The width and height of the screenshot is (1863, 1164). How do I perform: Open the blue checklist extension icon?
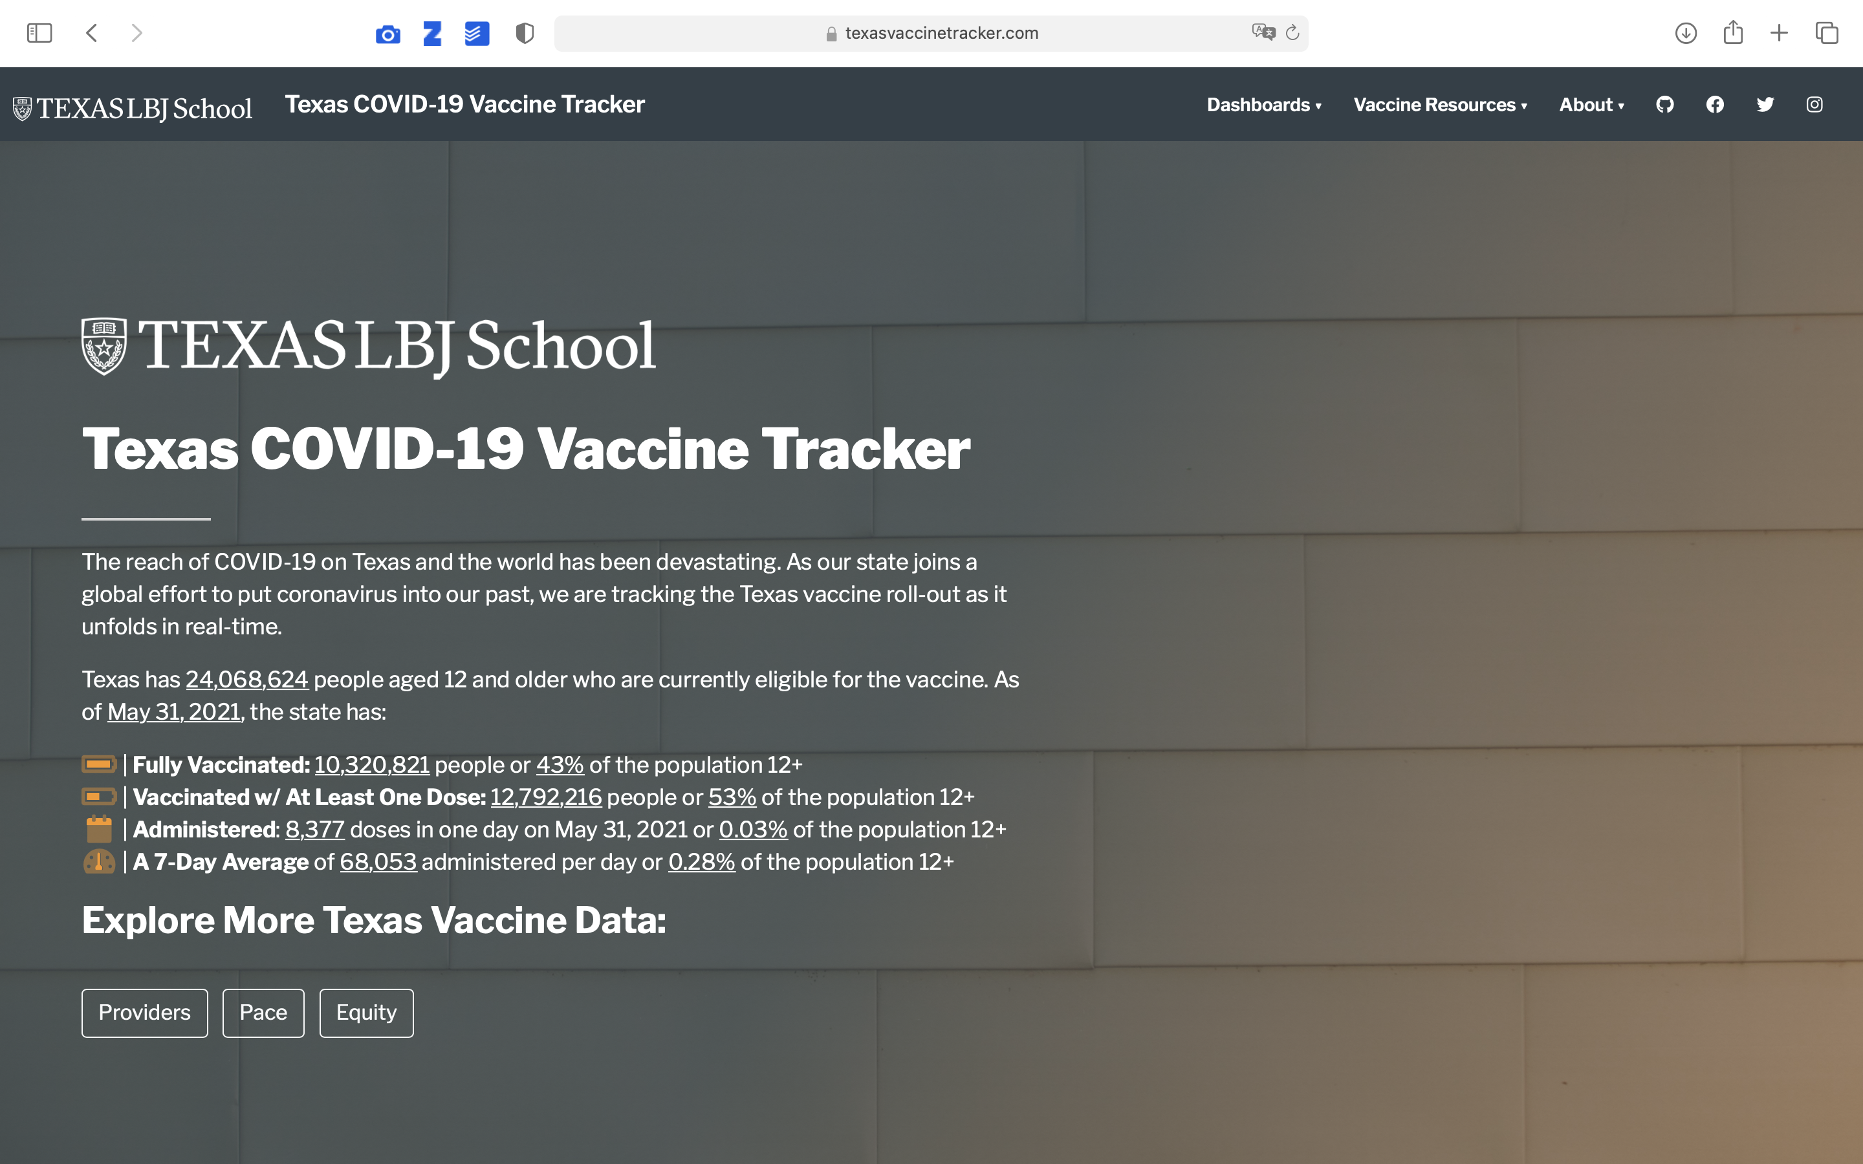(477, 34)
